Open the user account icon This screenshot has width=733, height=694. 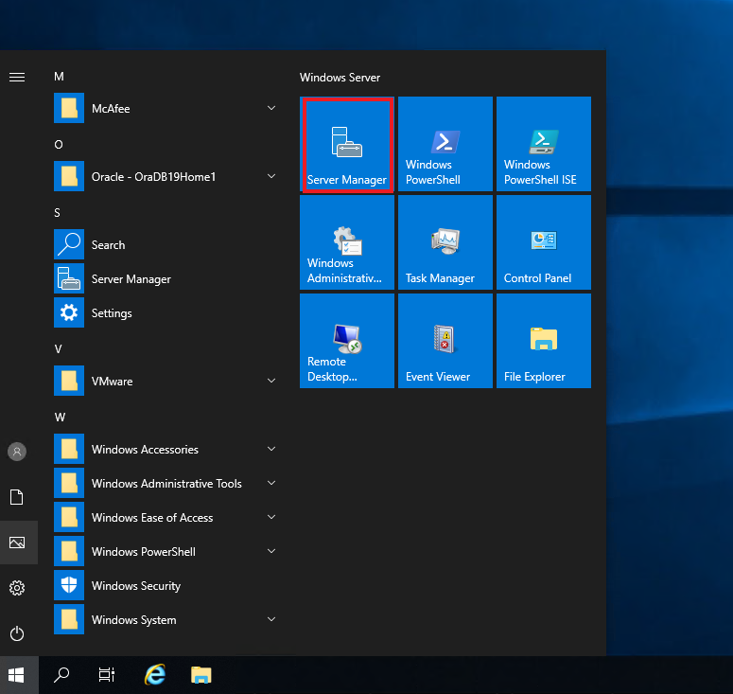17,452
